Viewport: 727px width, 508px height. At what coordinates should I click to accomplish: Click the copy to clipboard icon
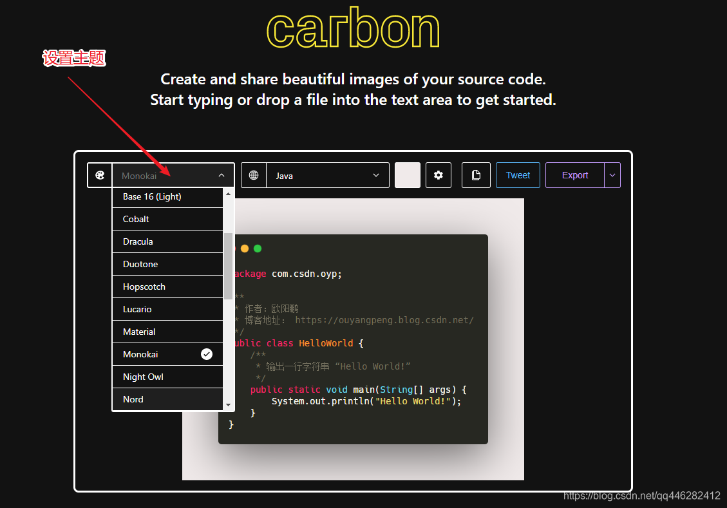(x=476, y=175)
